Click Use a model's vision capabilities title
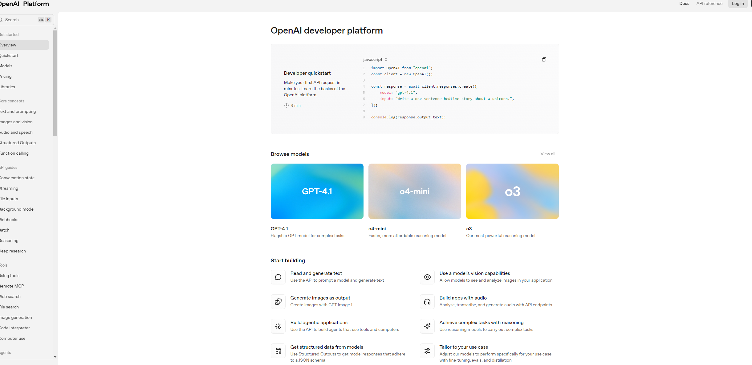Image resolution: width=752 pixels, height=365 pixels. pos(475,273)
